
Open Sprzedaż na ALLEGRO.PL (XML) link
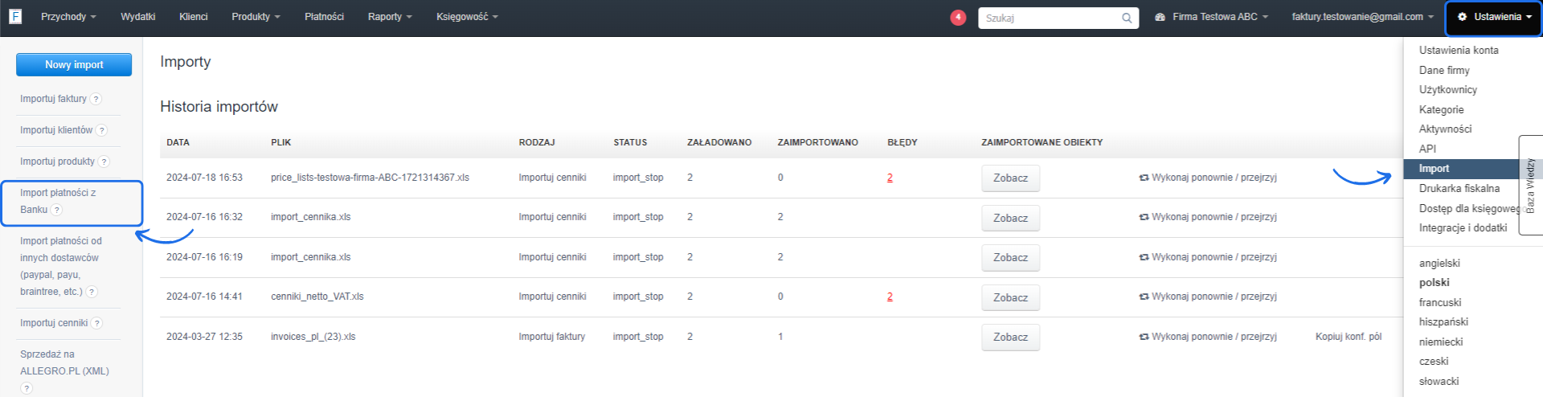click(x=64, y=362)
